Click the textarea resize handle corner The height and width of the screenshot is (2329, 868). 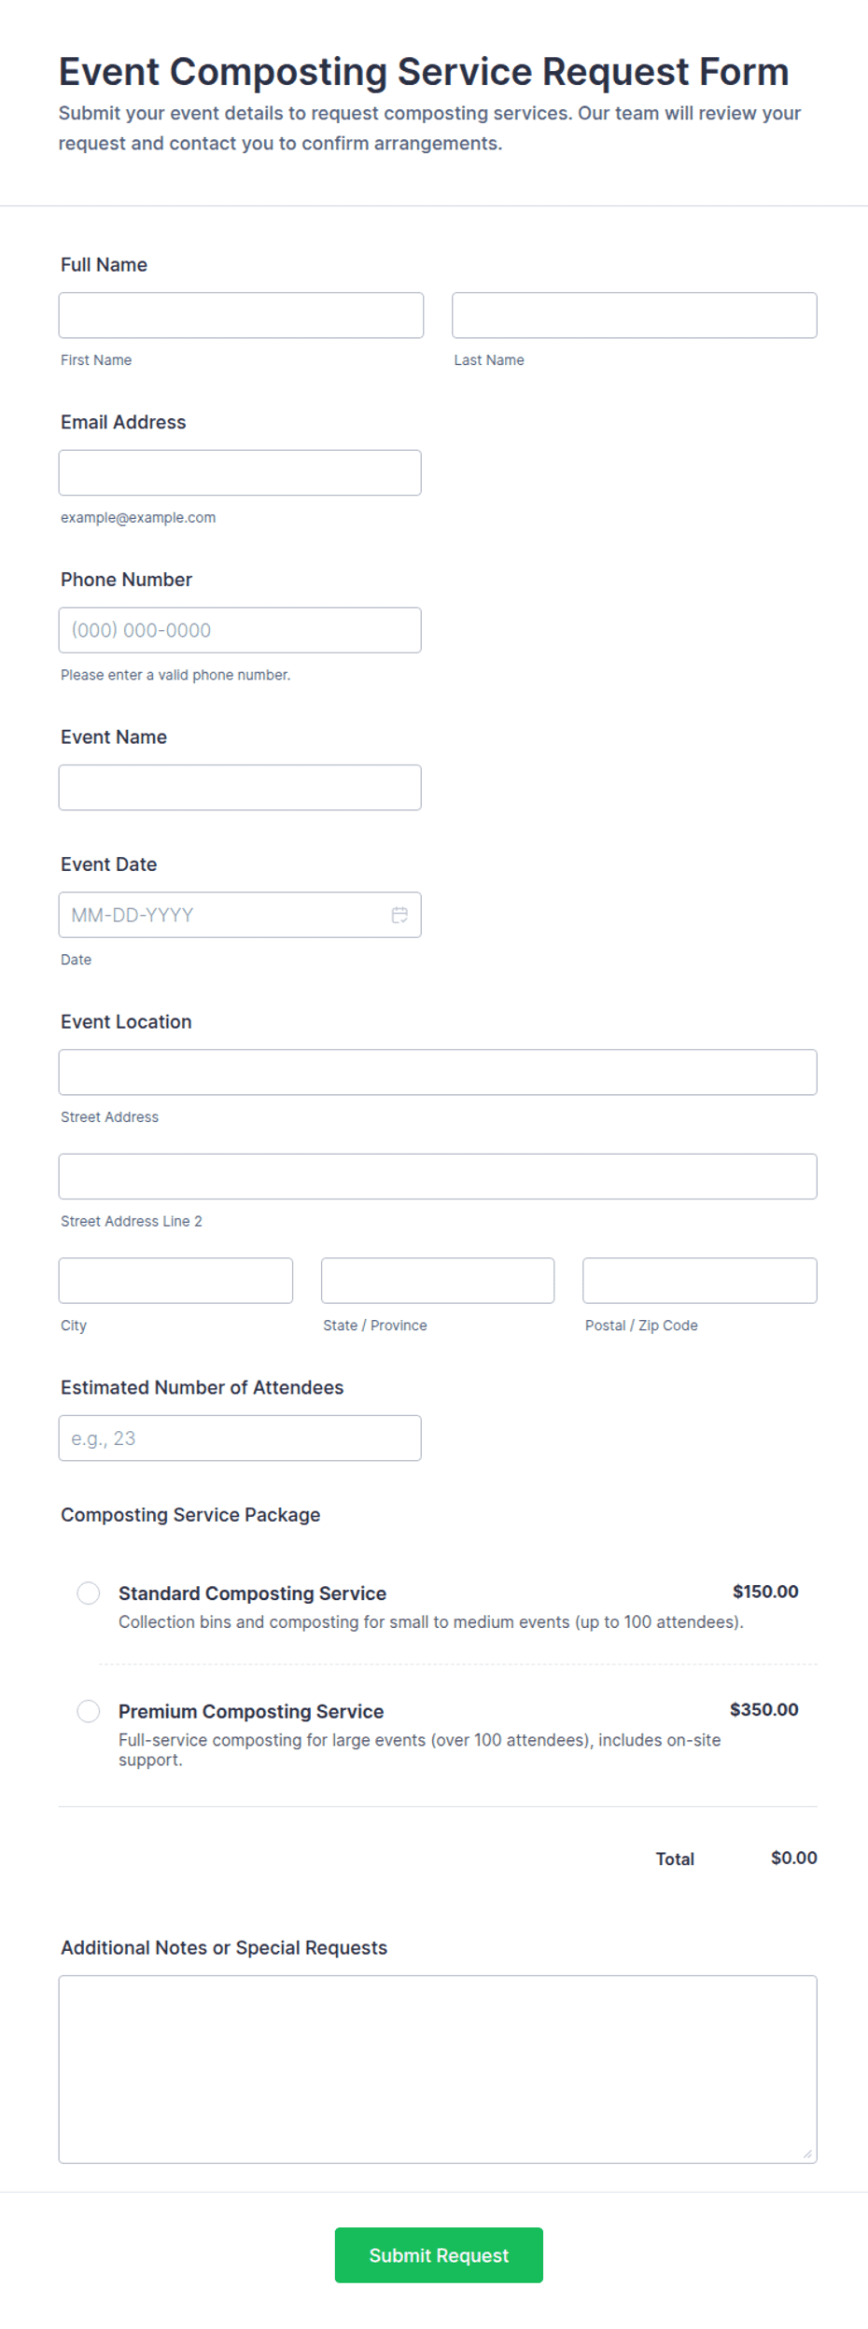pos(807,2154)
